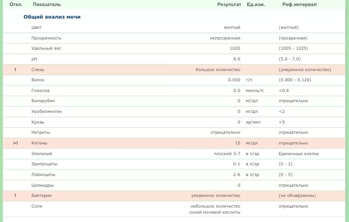Click reference '(0 - 2)'
This screenshot has height=222, width=349.
tap(286, 164)
